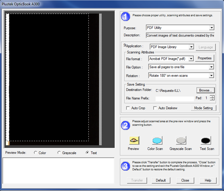Click the File Name Prefix input field
The height and width of the screenshot is (191, 224).
pyautogui.click(x=175, y=98)
